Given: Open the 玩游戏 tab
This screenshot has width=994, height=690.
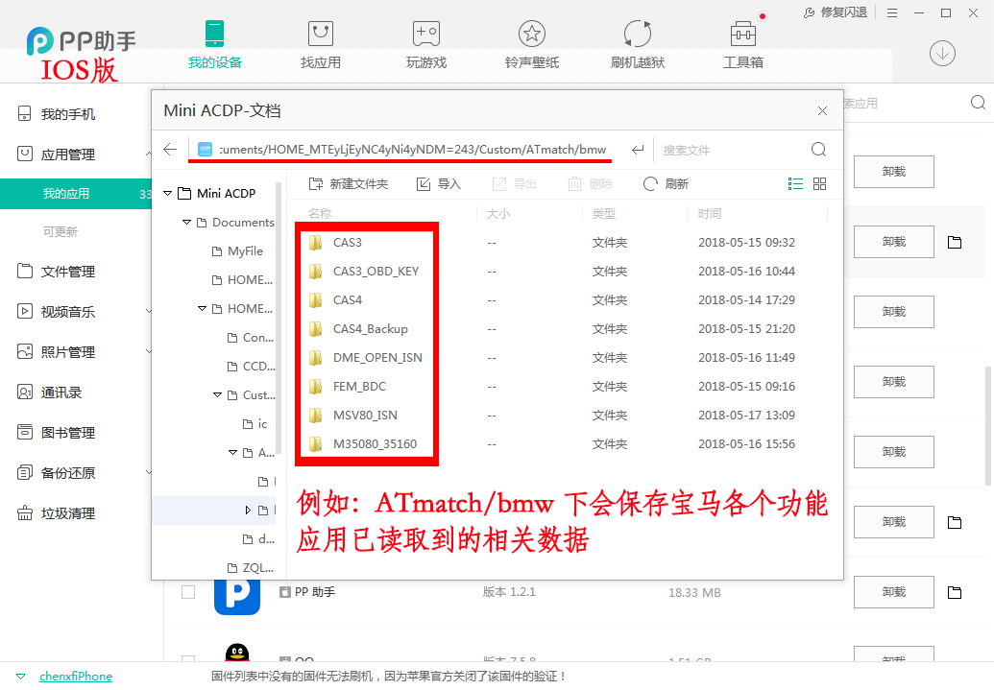Looking at the screenshot, I should pyautogui.click(x=426, y=44).
